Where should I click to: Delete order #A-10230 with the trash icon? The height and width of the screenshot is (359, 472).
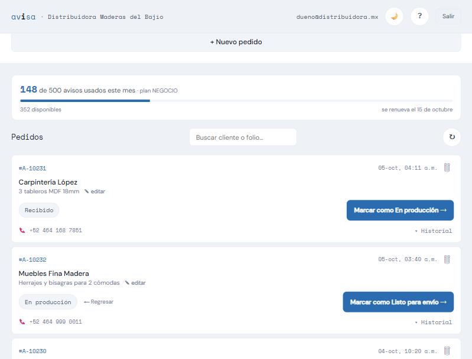(447, 351)
